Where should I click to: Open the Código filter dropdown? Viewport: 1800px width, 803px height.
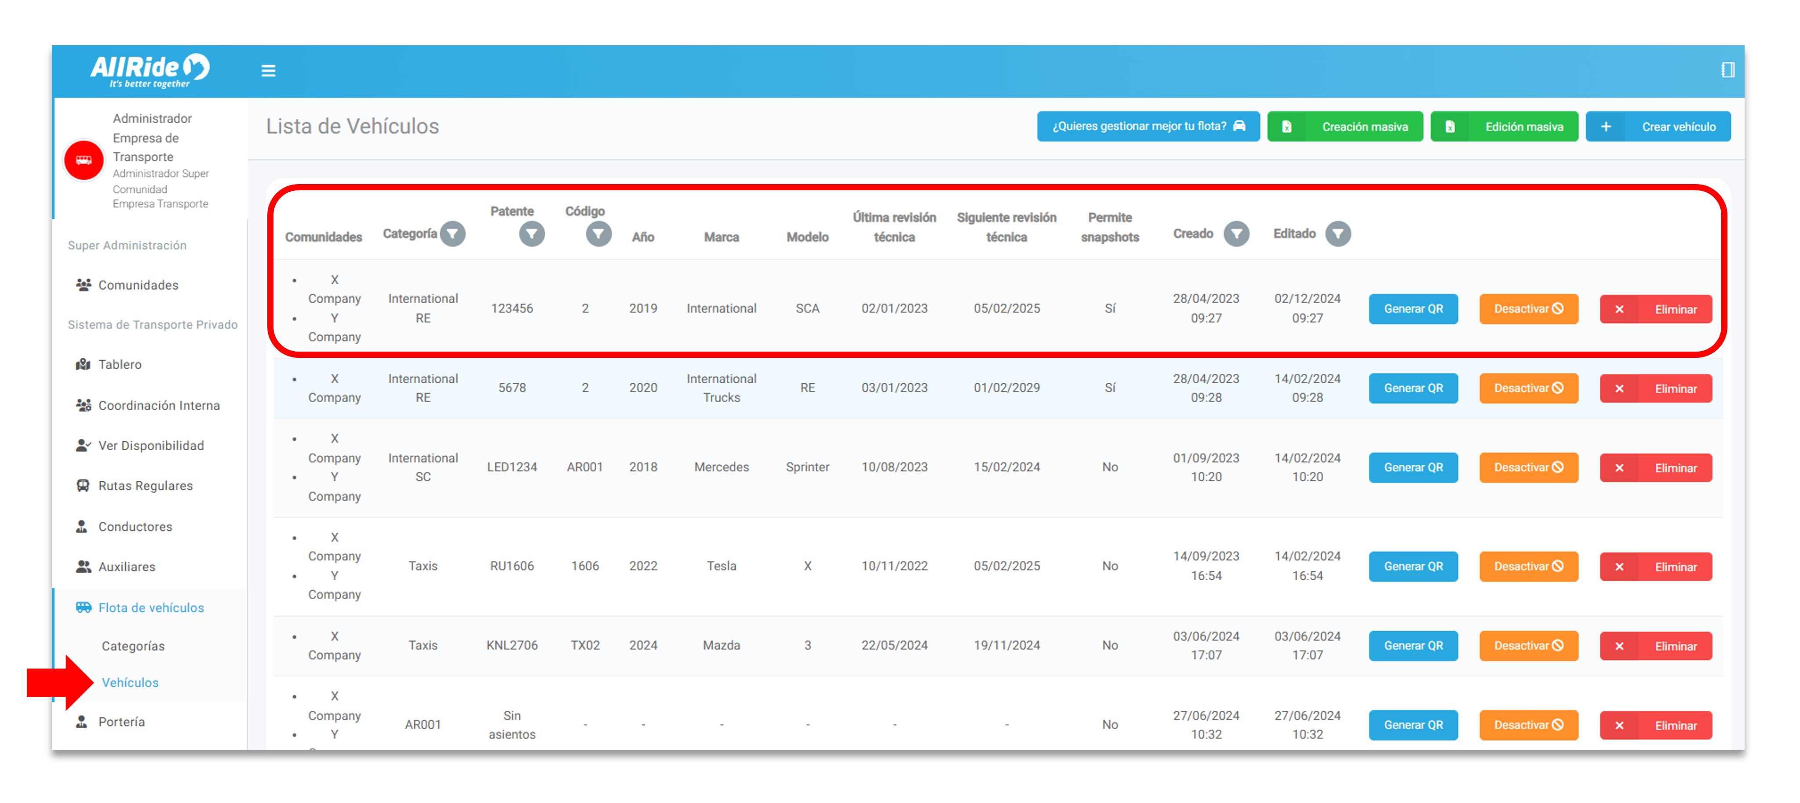point(598,234)
